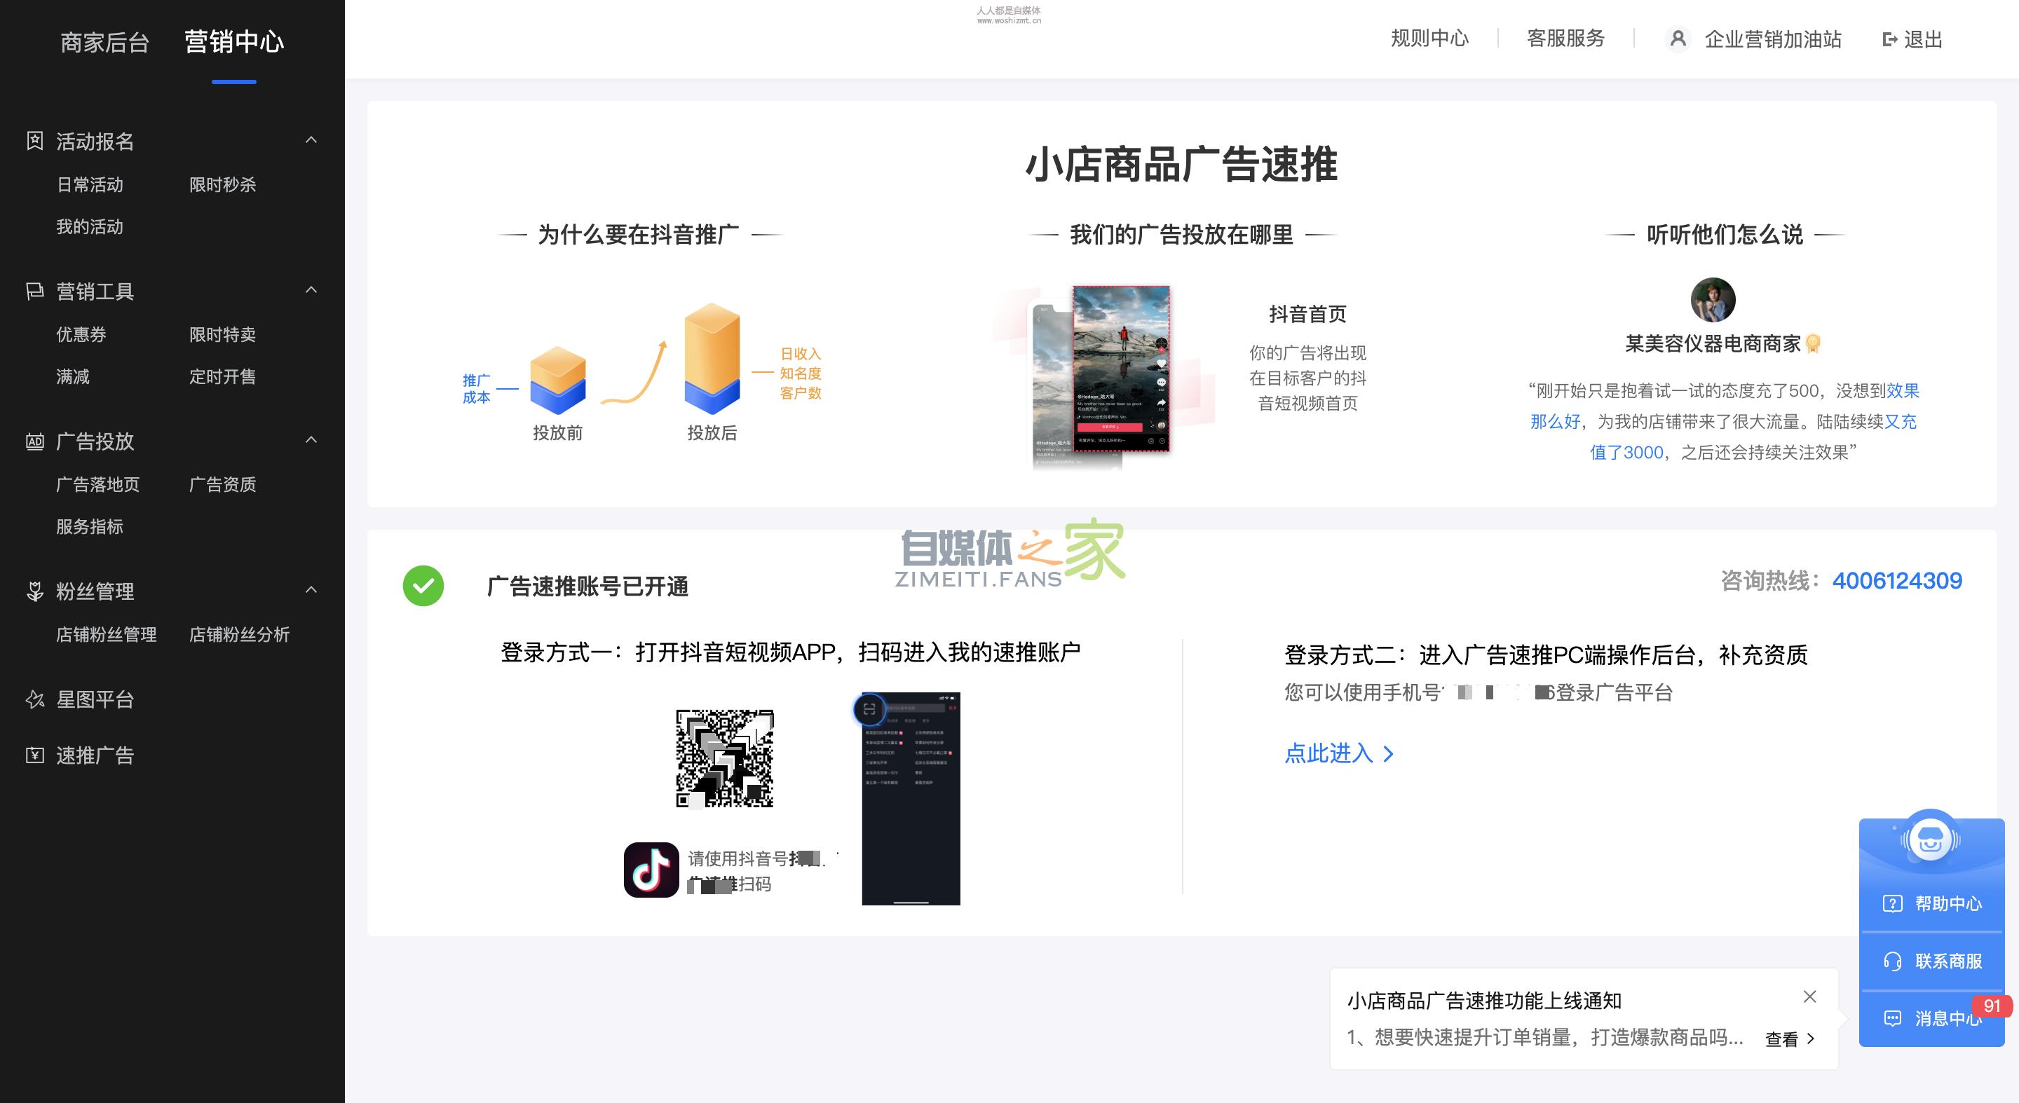Click the user avatar icon beside 企业营销加油站
2019x1103 pixels.
(1678, 39)
